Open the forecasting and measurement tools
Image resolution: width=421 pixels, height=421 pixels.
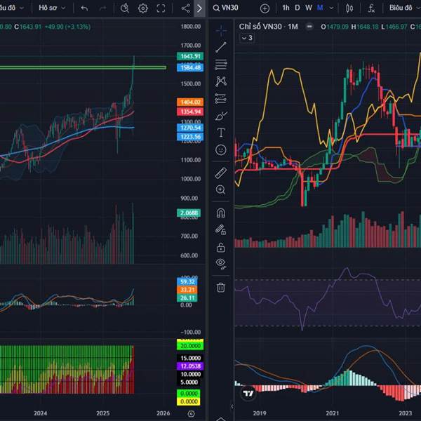point(221,98)
